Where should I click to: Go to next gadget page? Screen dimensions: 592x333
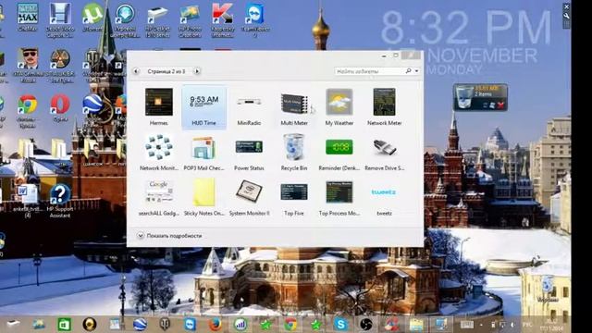click(197, 71)
